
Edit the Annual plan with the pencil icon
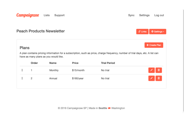151,78
